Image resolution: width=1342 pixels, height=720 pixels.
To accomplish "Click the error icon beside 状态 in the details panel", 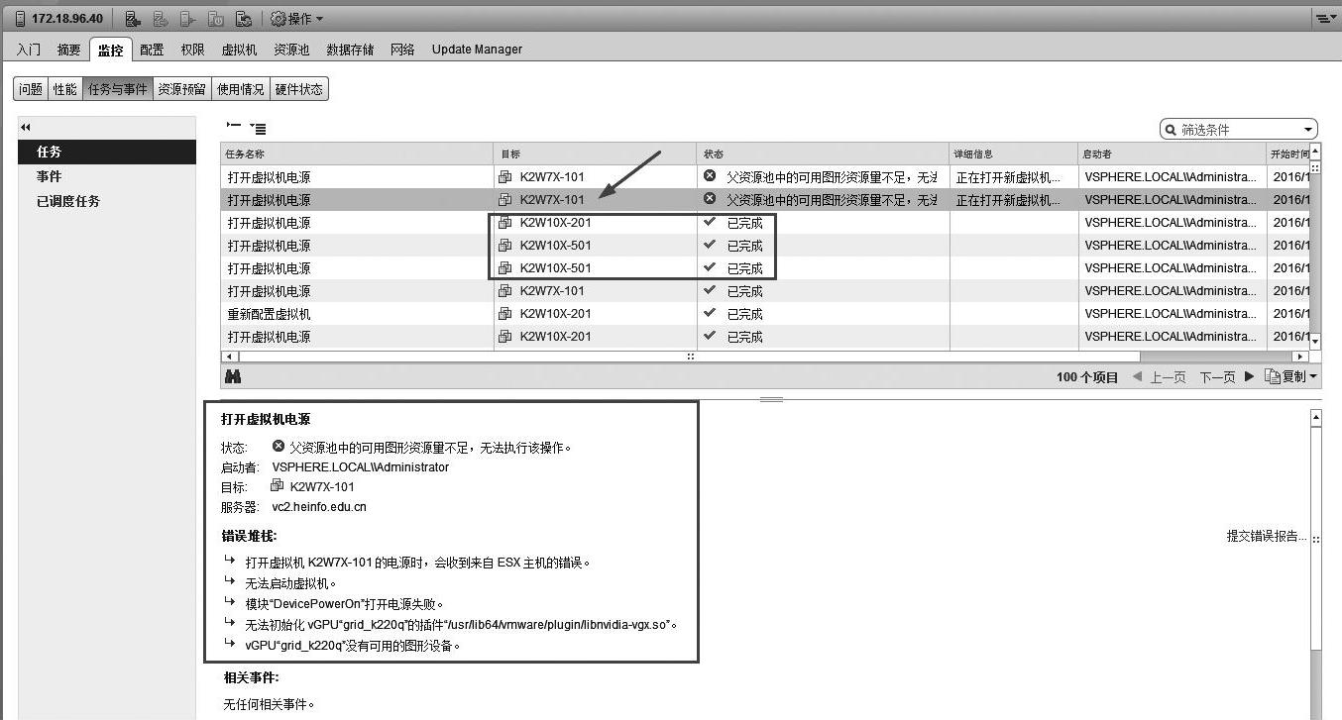I will 279,447.
